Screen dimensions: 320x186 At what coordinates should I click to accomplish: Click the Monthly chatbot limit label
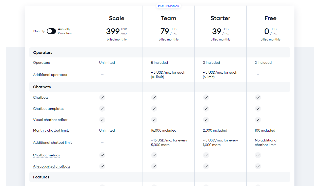tap(51, 131)
